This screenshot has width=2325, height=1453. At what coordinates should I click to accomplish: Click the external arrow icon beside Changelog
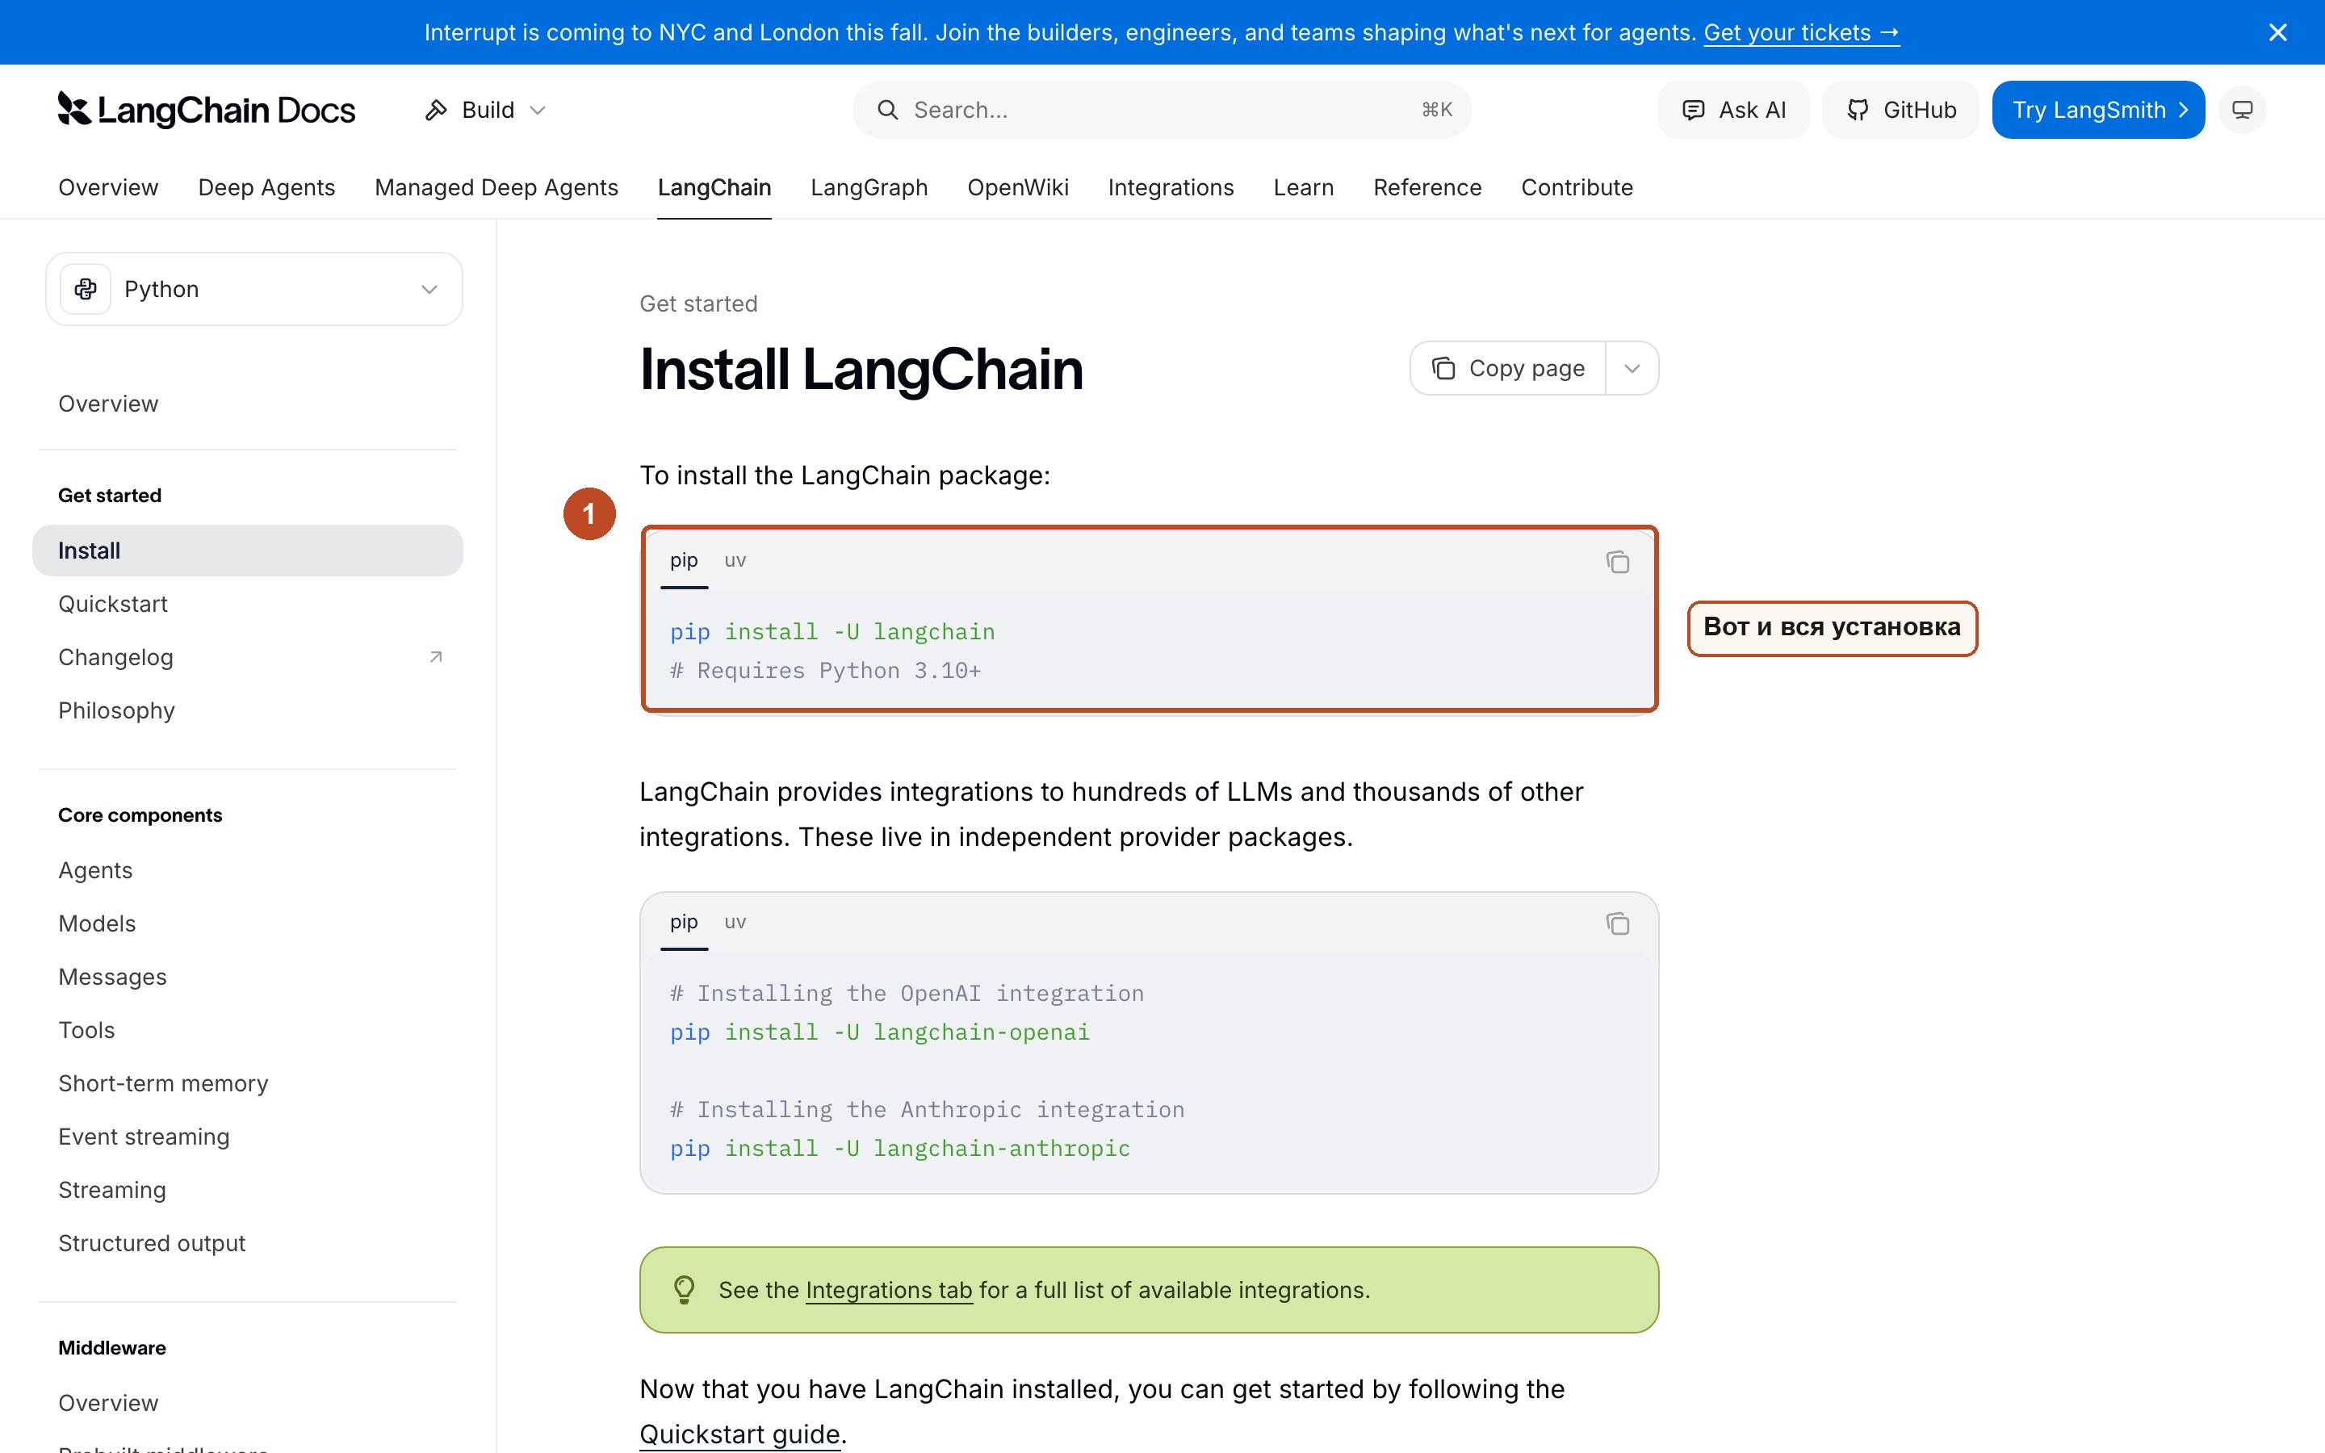[435, 657]
